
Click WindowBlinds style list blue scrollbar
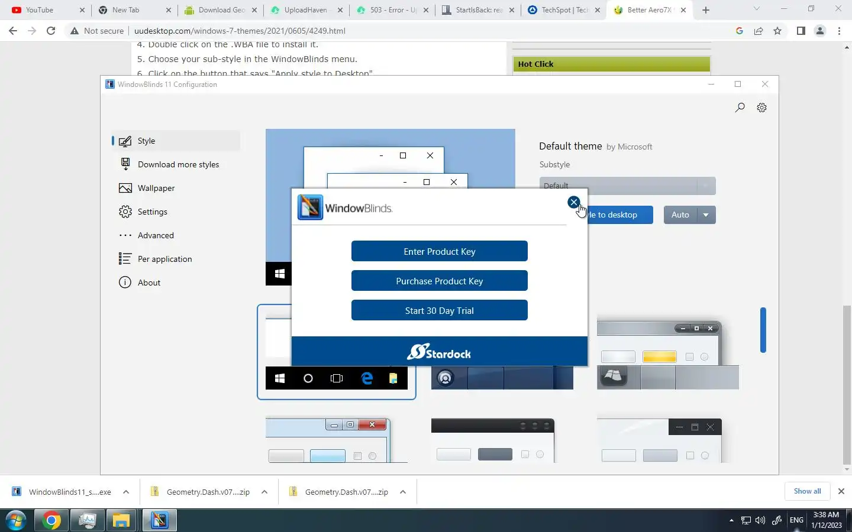click(763, 330)
